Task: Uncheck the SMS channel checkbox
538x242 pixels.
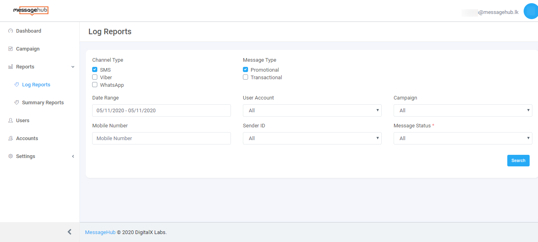Action: (x=95, y=70)
